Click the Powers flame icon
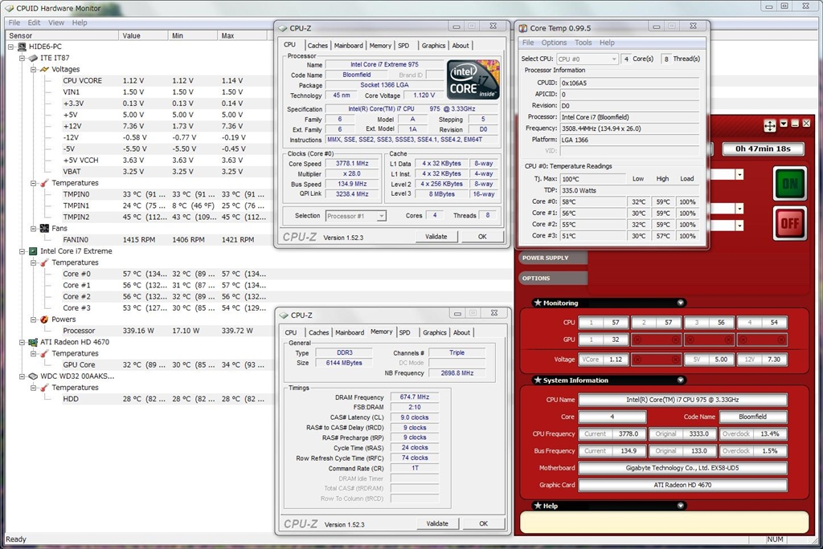 point(45,319)
